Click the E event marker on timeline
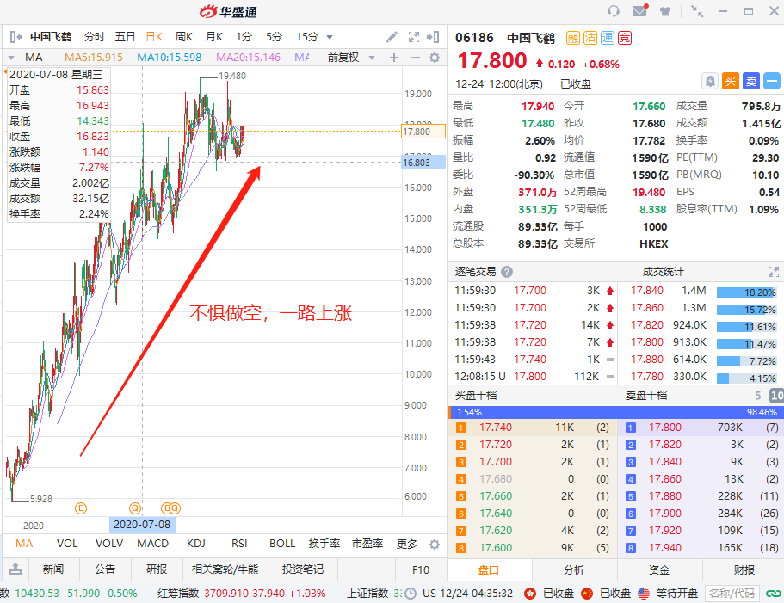 pos(81,508)
